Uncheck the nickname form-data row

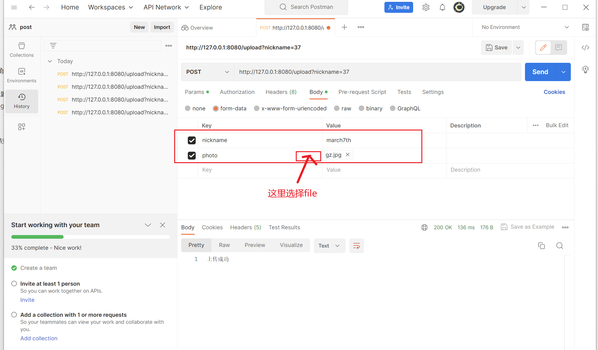[x=192, y=140]
